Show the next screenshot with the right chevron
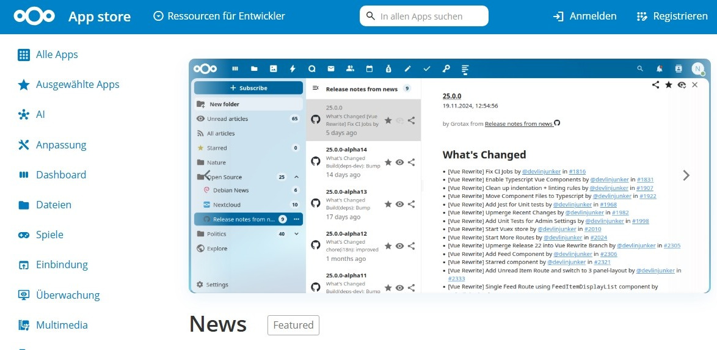This screenshot has width=717, height=350. pos(686,175)
